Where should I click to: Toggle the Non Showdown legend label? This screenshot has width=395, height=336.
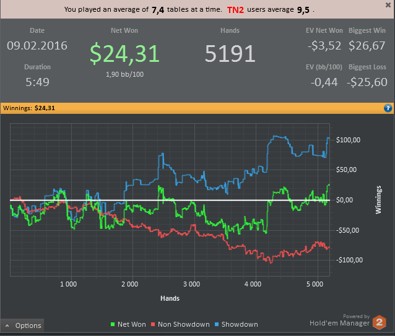pos(184,324)
